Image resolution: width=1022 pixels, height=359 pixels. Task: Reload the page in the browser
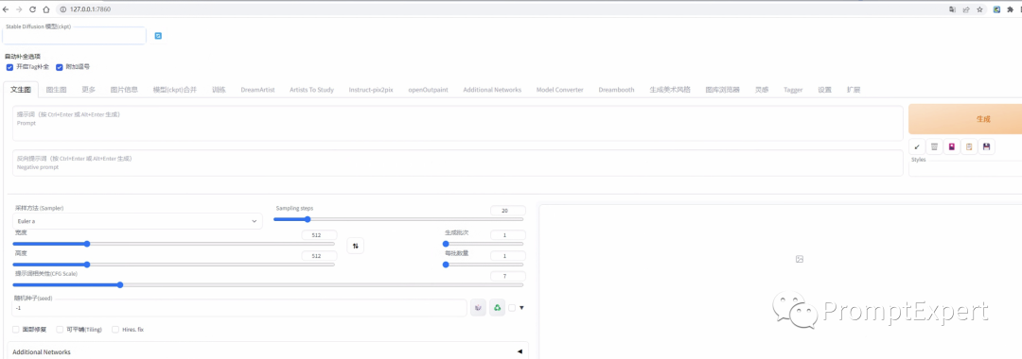32,9
